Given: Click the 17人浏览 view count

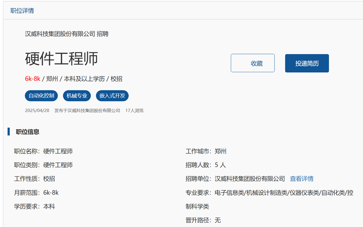Looking at the screenshot, I should coord(134,110).
